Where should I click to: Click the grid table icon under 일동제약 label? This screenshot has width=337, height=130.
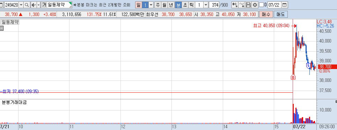point(1,28)
